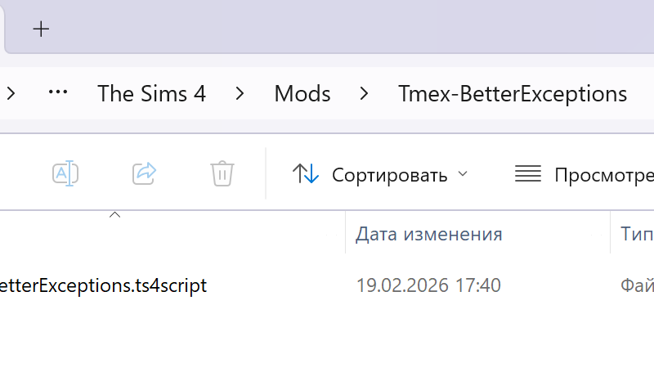Open a new tab with the plus button

(41, 29)
